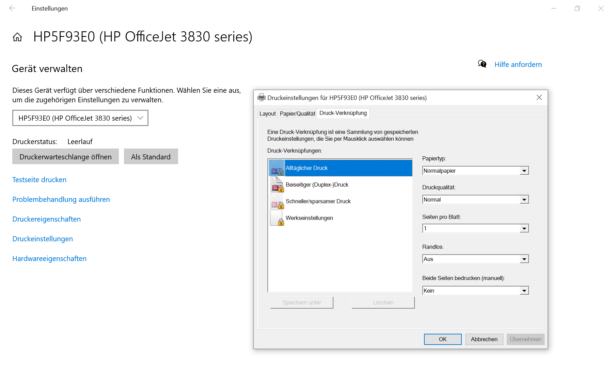The height and width of the screenshot is (383, 613).
Task: Click the Löschen button
Action: (x=383, y=302)
